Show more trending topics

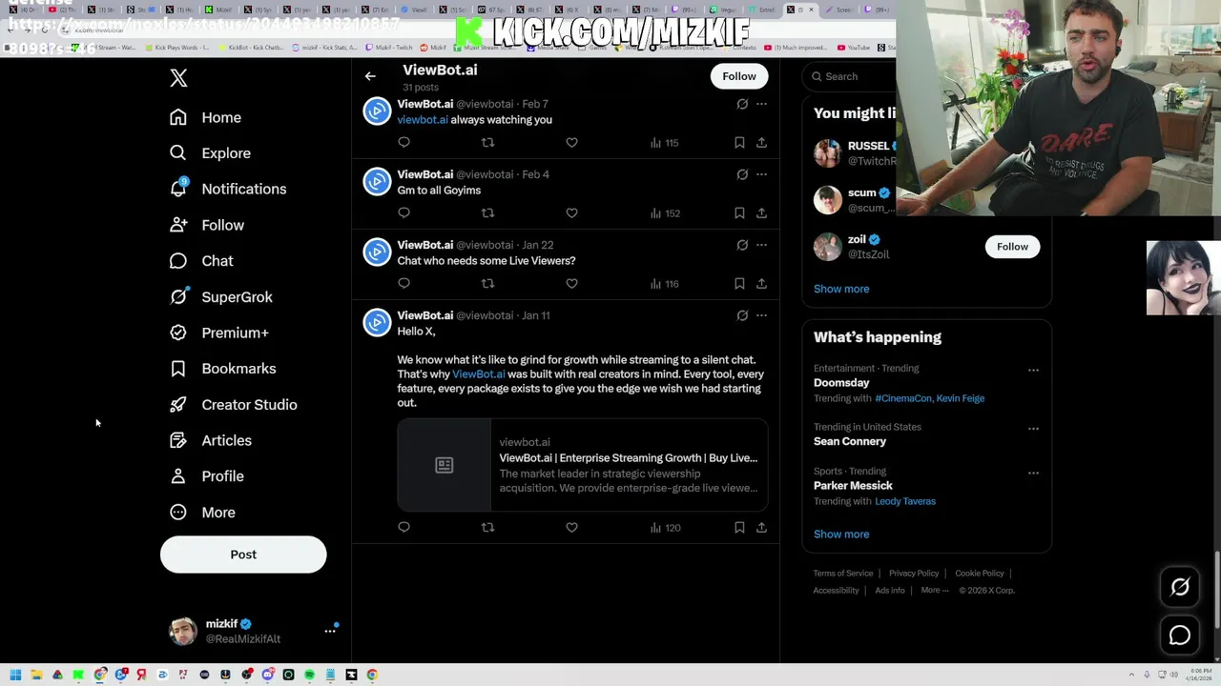pos(841,535)
